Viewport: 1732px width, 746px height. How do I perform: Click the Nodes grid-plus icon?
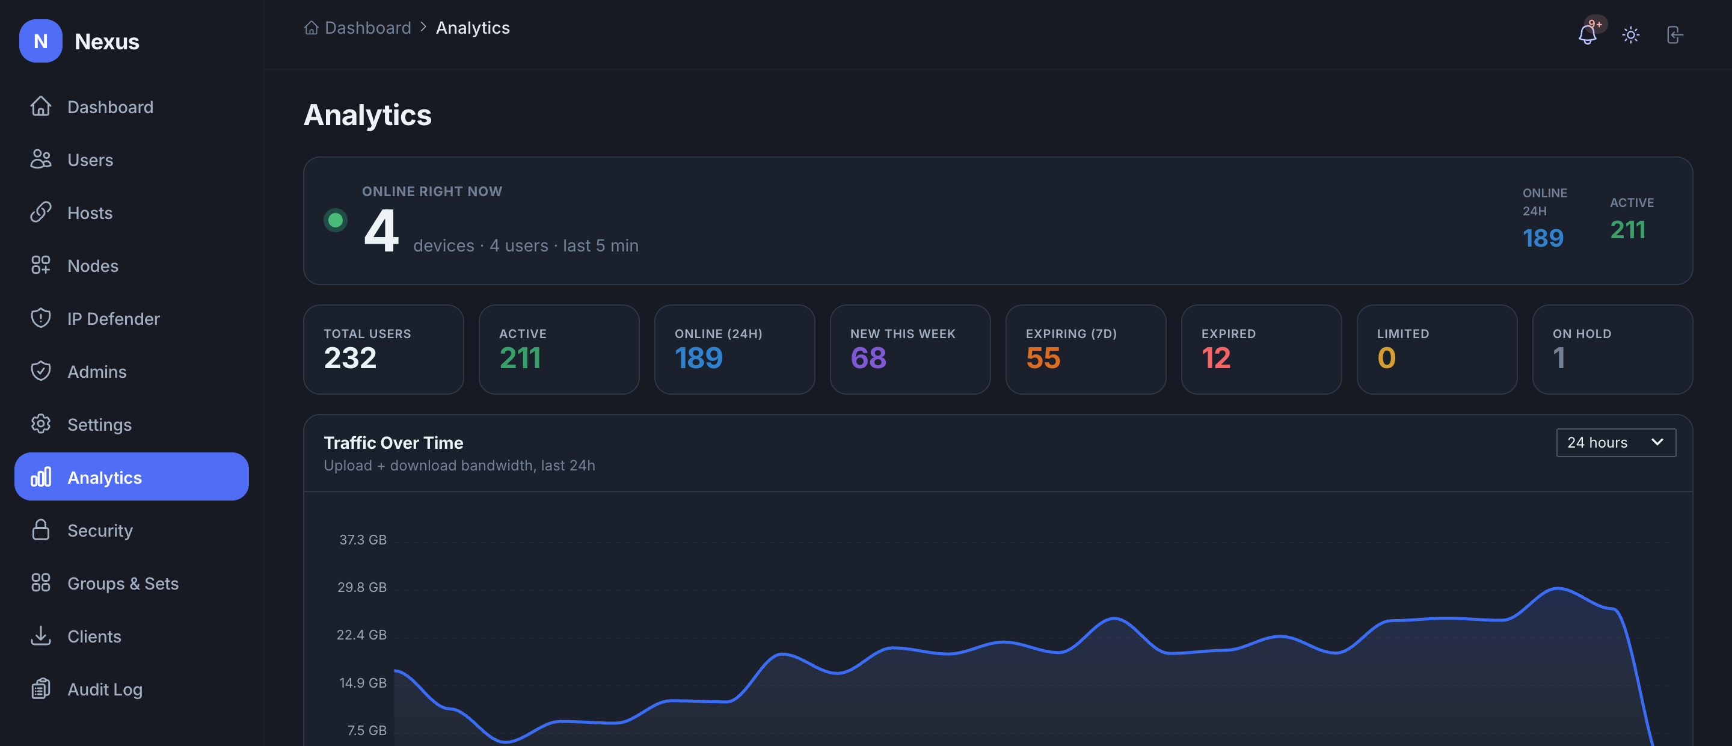point(40,265)
